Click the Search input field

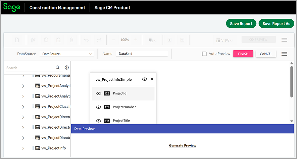(30, 68)
